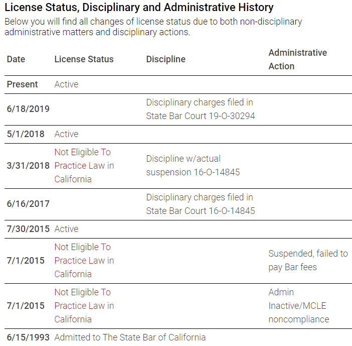The image size is (352, 346).
Task: Select the Present Active status row
Action: 178,84
